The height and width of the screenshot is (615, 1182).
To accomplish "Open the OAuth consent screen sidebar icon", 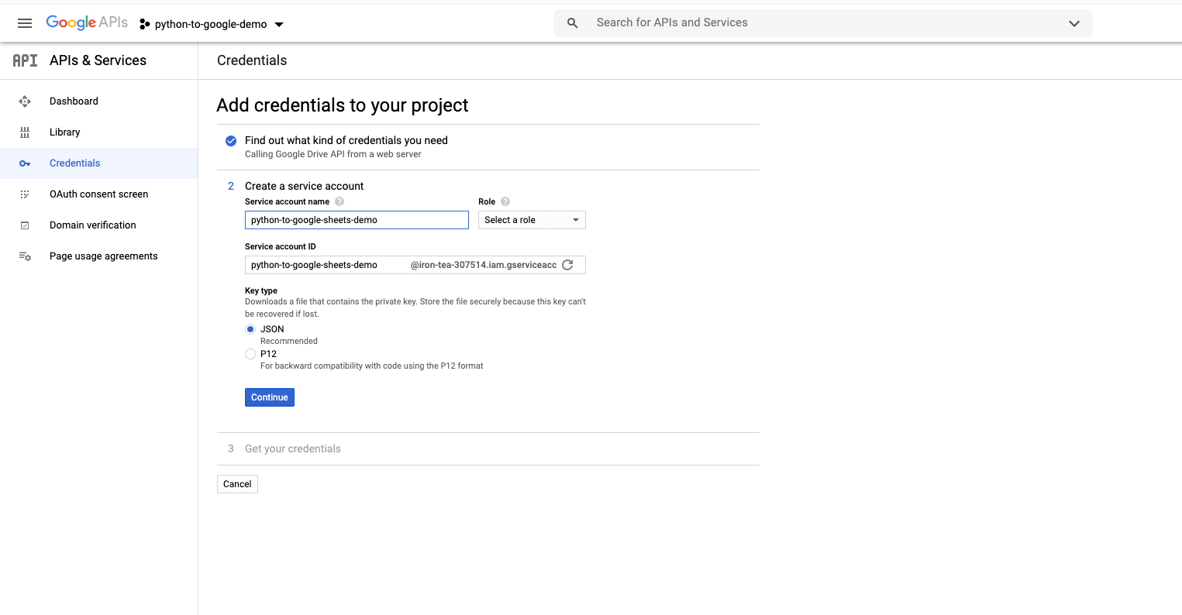I will pyautogui.click(x=25, y=194).
